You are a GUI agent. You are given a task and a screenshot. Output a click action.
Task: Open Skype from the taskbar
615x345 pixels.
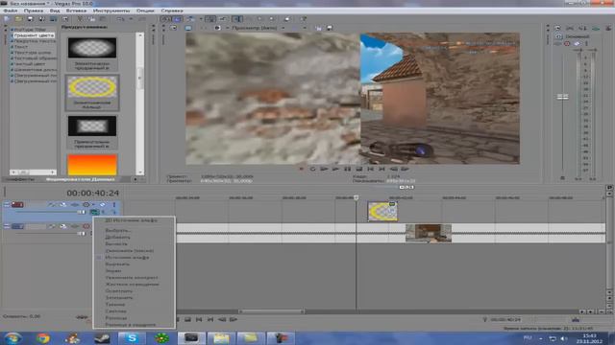pos(132,338)
